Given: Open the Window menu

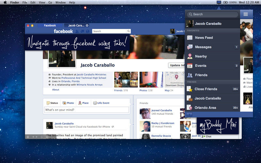Looking at the screenshot, I should [x=60, y=3].
